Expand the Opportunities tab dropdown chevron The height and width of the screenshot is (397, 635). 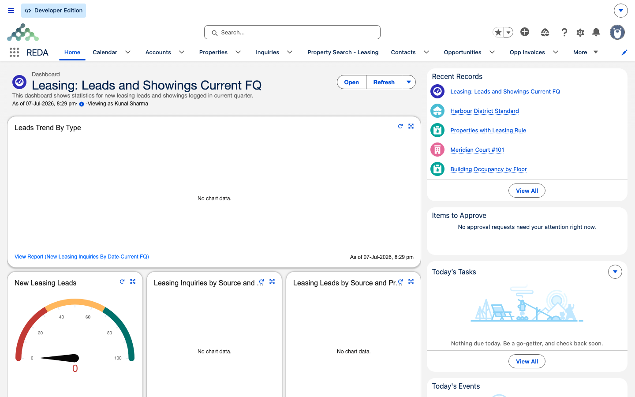[x=492, y=52]
